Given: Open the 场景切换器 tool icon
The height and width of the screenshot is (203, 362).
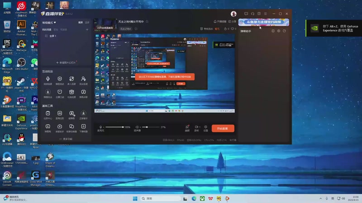Looking at the screenshot, I should pyautogui.click(x=71, y=126).
